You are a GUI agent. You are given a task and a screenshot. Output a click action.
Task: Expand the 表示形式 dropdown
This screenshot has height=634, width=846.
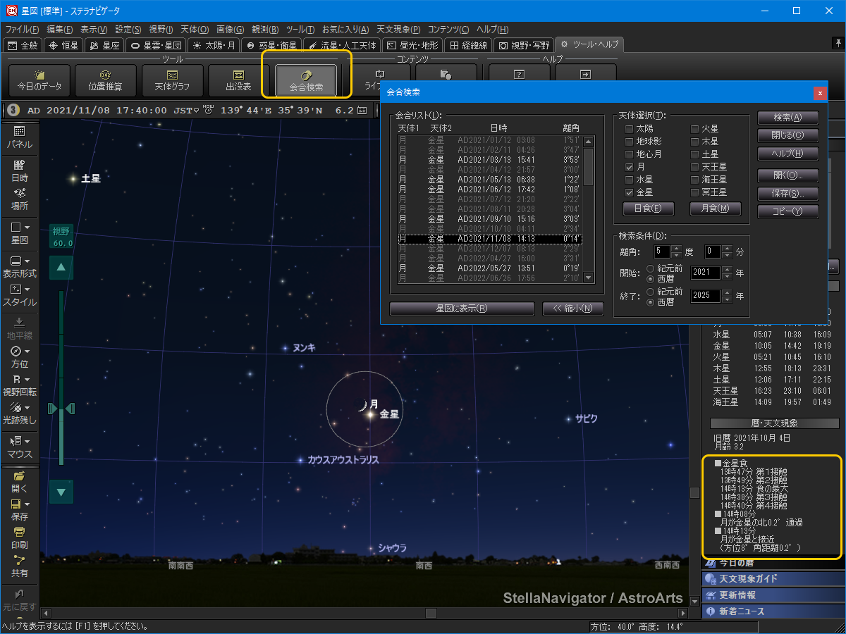tap(19, 265)
